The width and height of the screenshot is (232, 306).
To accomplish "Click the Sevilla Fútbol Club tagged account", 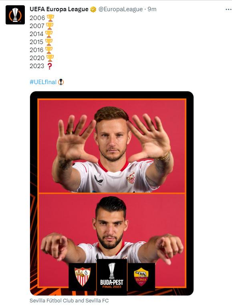I will [52, 300].
